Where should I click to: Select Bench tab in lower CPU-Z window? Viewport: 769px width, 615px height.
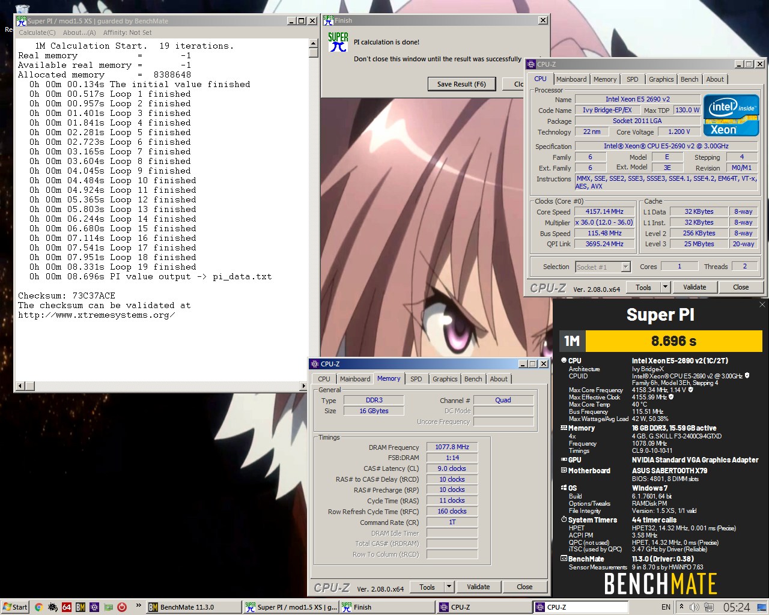pos(473,379)
